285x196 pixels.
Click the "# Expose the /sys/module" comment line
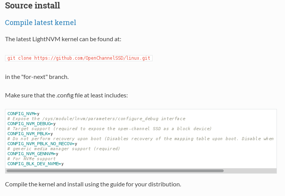96,119
